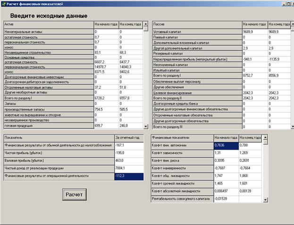Screen dimensions: 294x225
Task: Click the application icon in the title bar
Action: click(3, 3)
